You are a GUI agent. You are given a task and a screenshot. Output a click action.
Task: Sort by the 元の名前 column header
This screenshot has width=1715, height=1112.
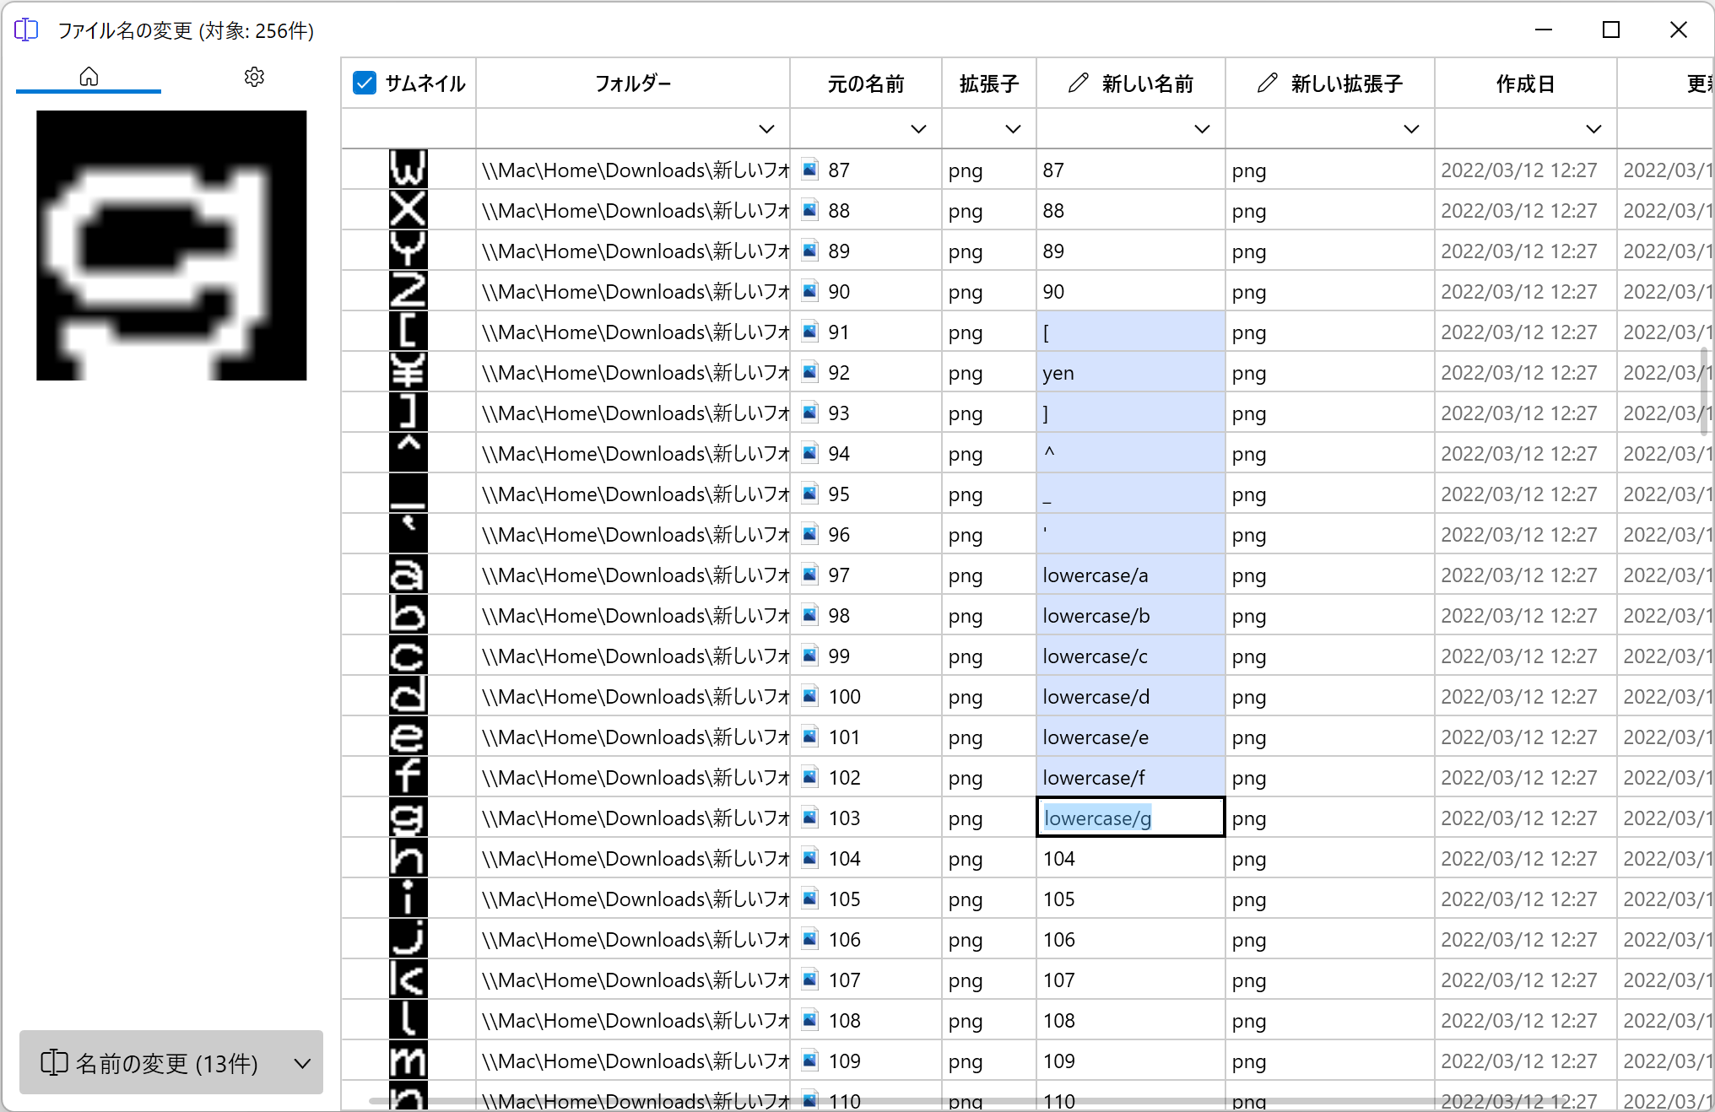pos(865,83)
